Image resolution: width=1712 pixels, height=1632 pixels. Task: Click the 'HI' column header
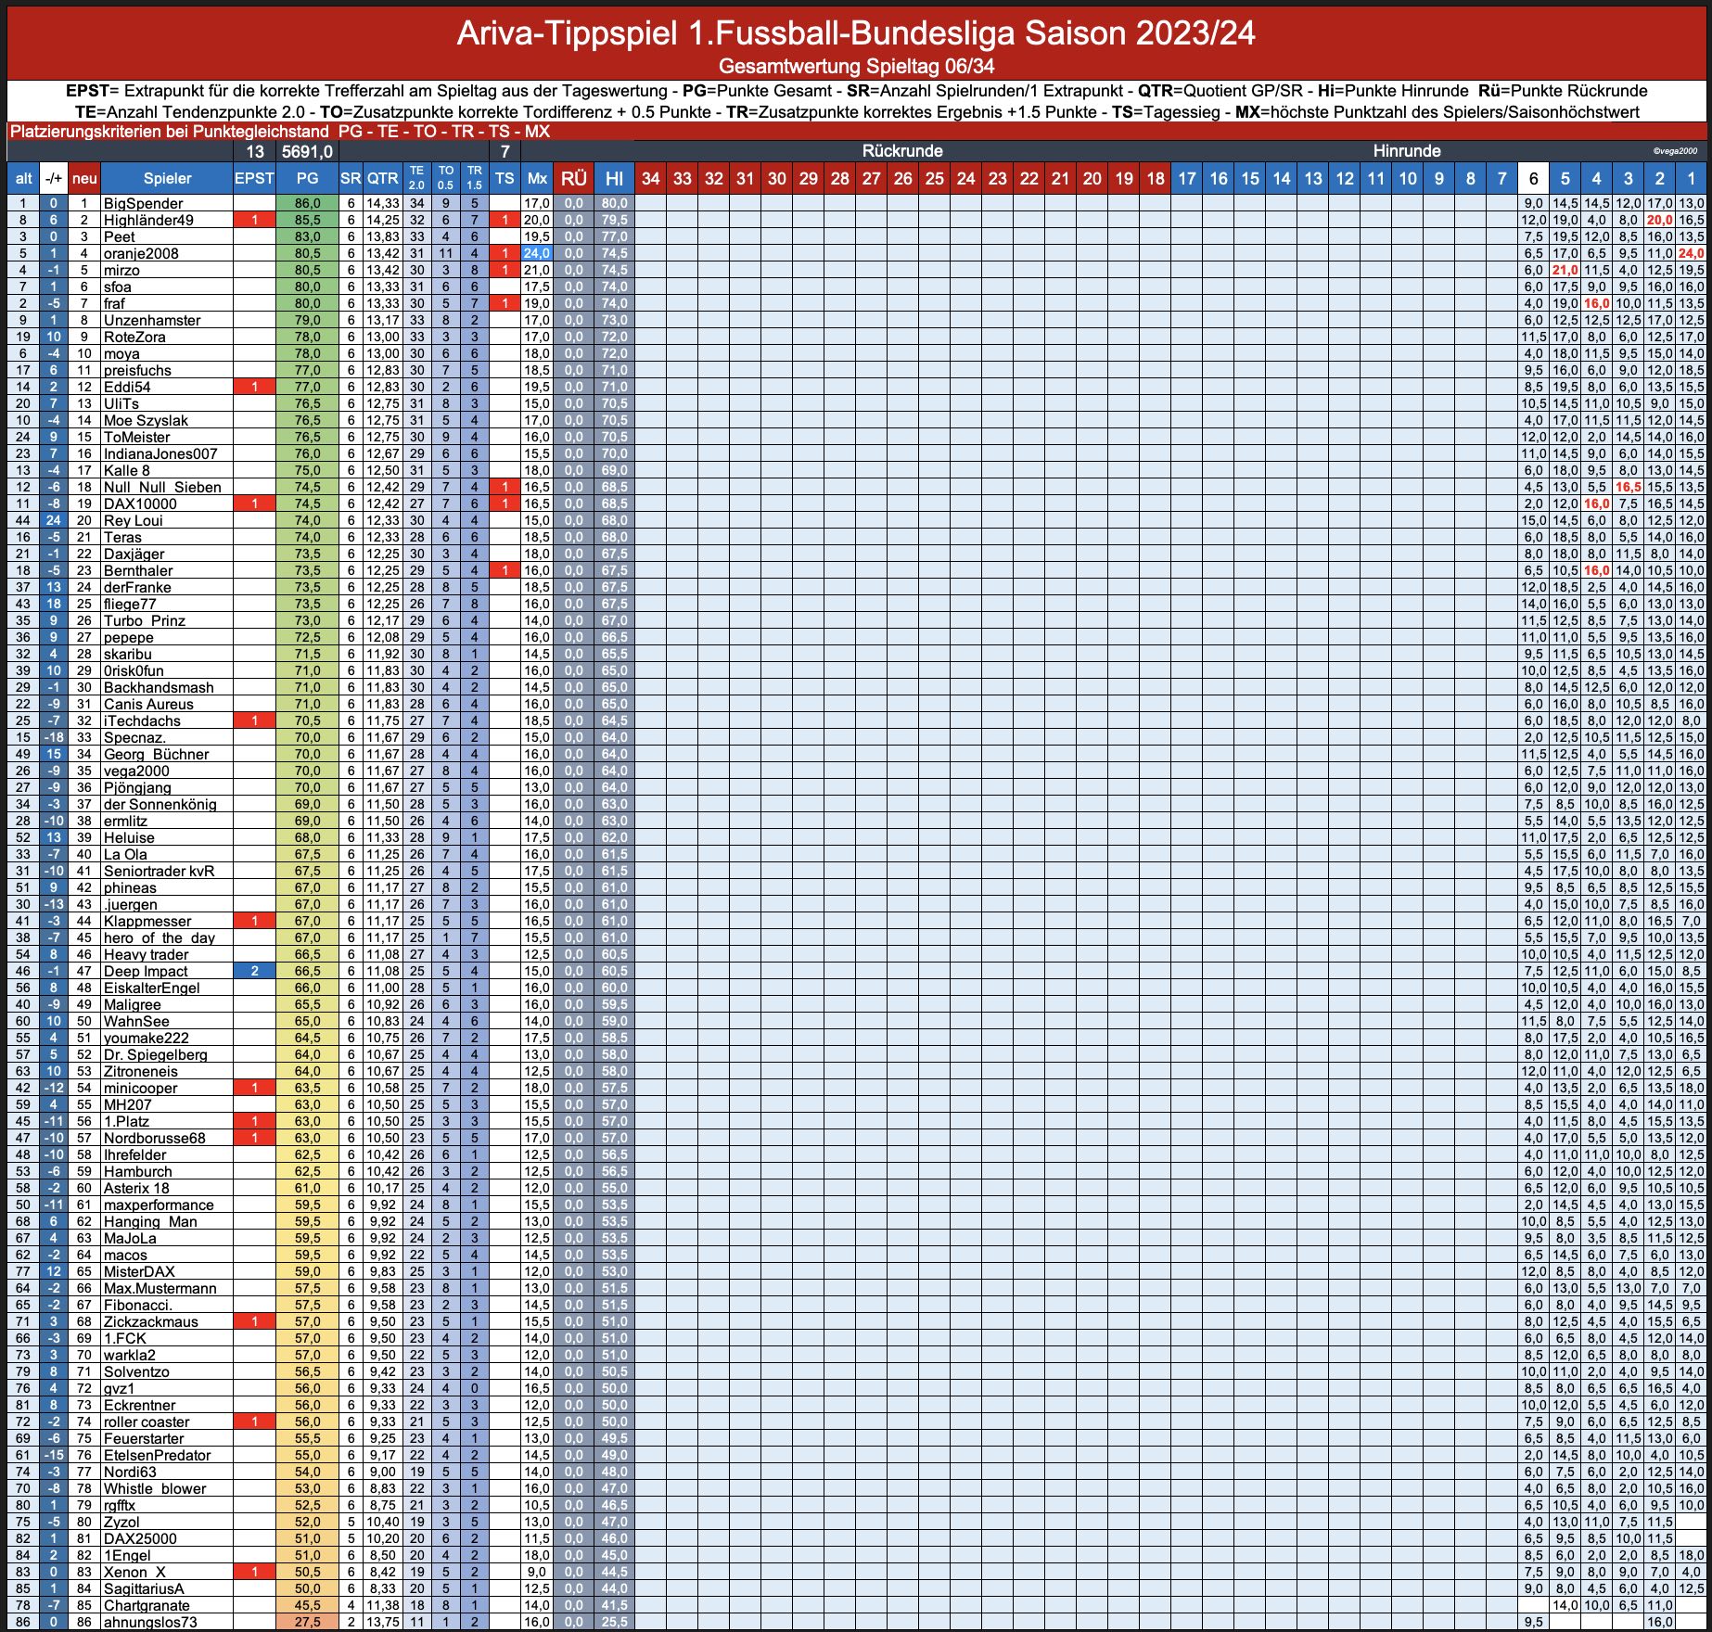click(614, 179)
